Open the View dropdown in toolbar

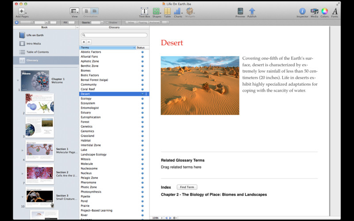click(74, 11)
